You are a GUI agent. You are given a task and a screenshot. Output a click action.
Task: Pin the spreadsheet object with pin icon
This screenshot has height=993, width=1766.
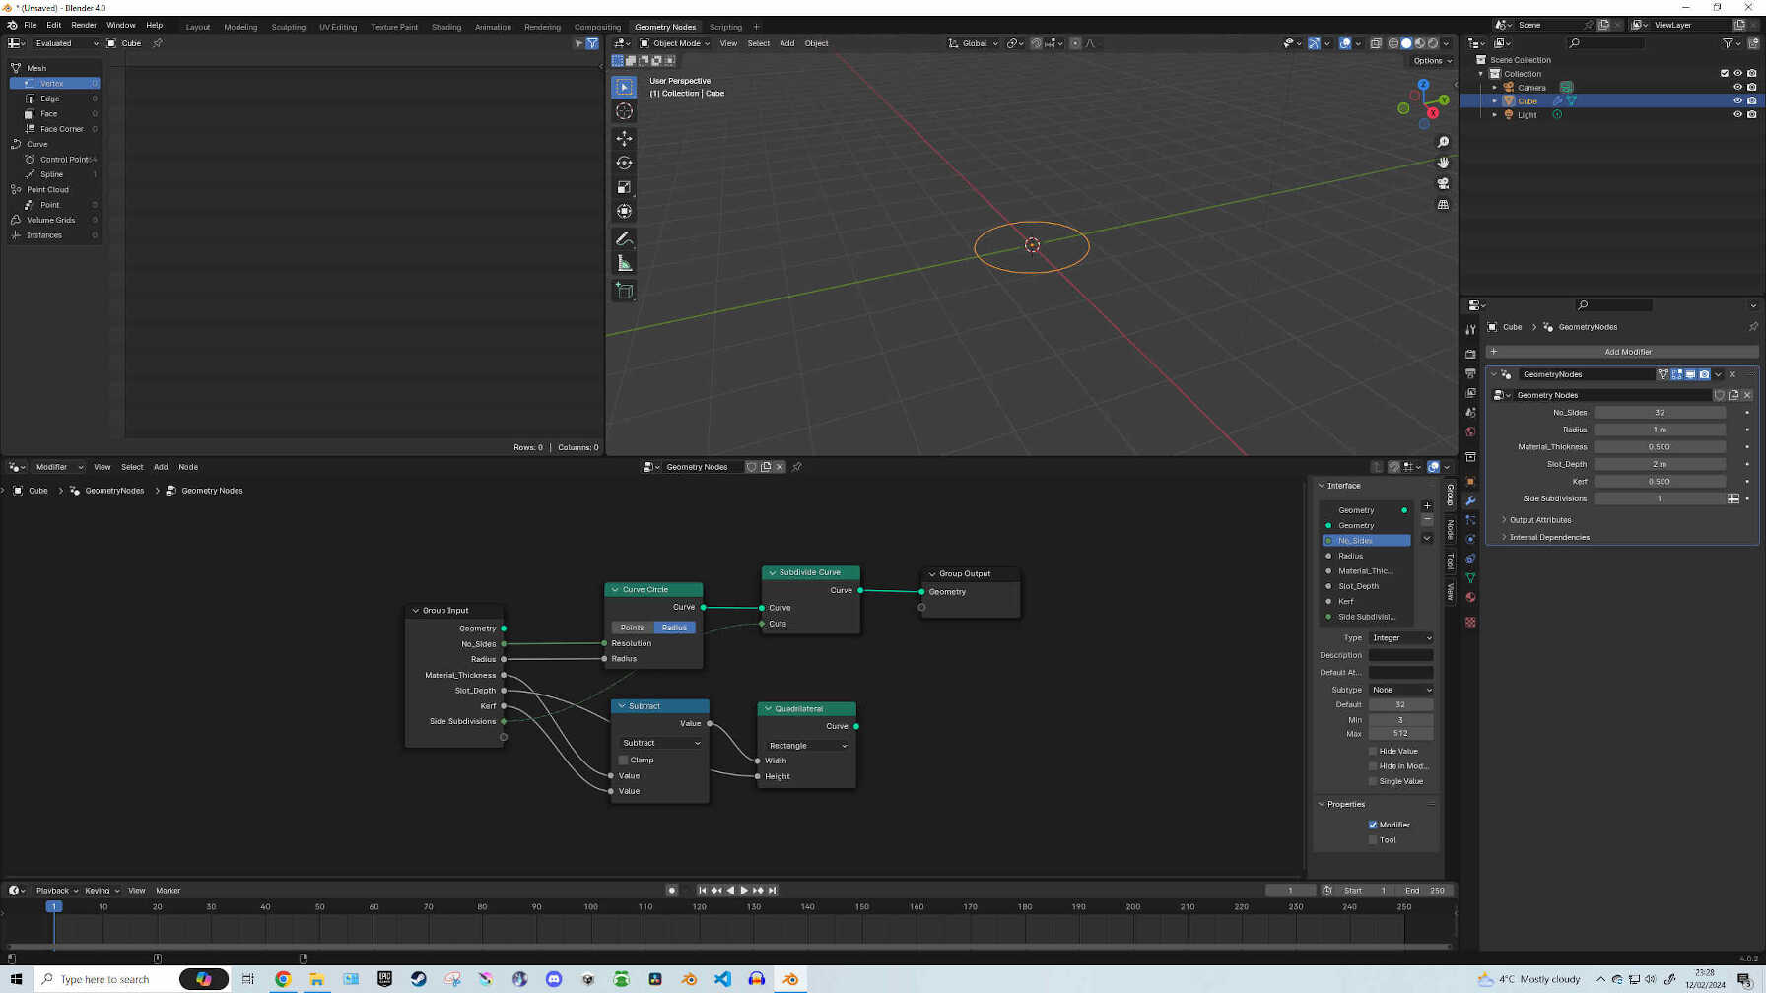[158, 43]
